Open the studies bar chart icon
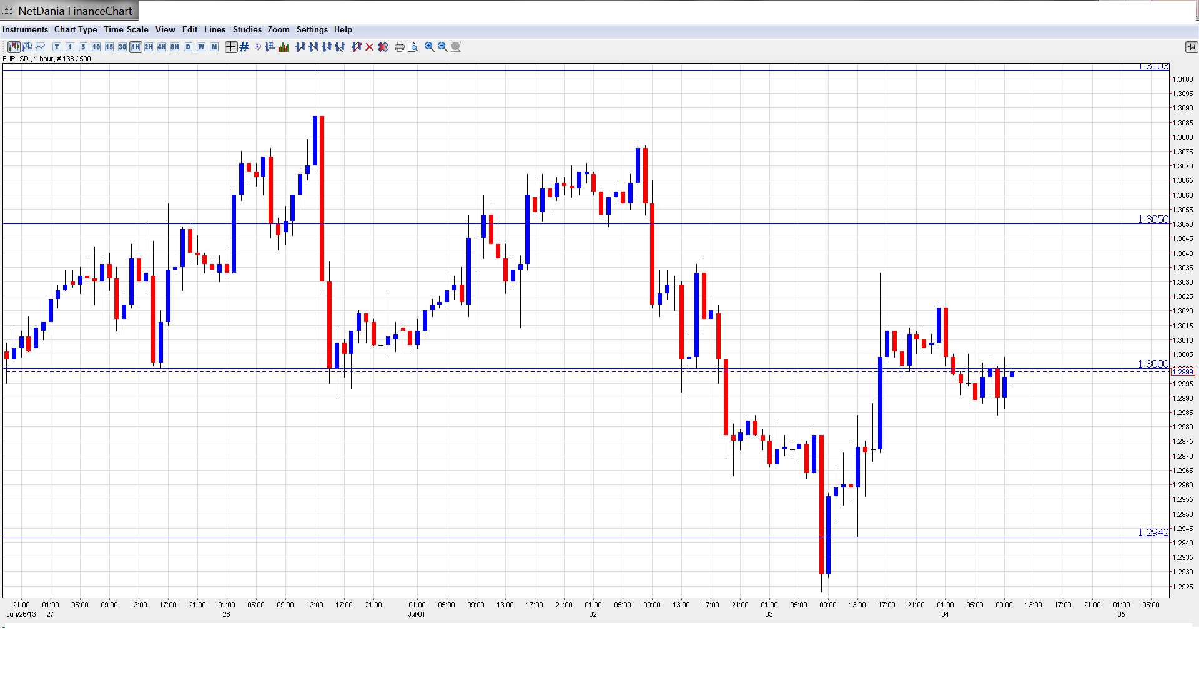This screenshot has height=674, width=1199. 284,47
